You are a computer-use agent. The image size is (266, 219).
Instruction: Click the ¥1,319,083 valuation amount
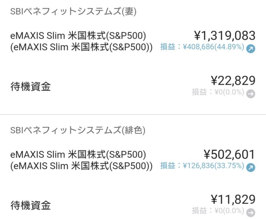[x=224, y=36]
